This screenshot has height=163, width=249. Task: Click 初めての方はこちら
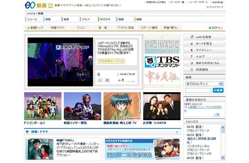(x=204, y=63)
